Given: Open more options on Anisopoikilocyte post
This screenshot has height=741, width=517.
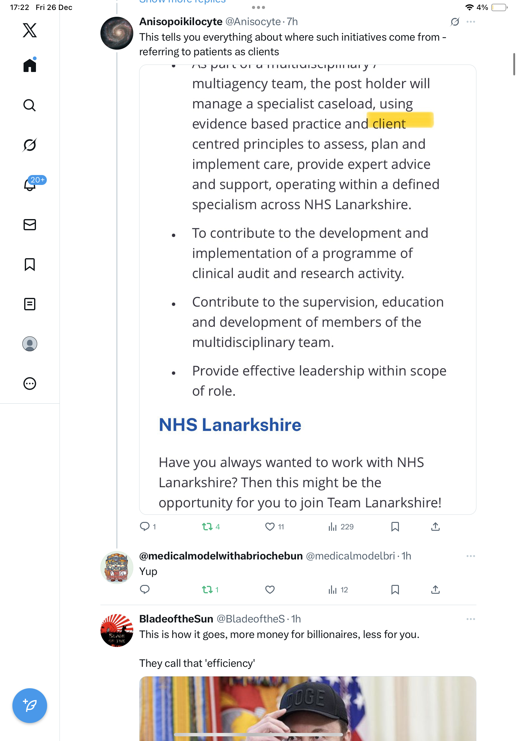Looking at the screenshot, I should pos(471,22).
